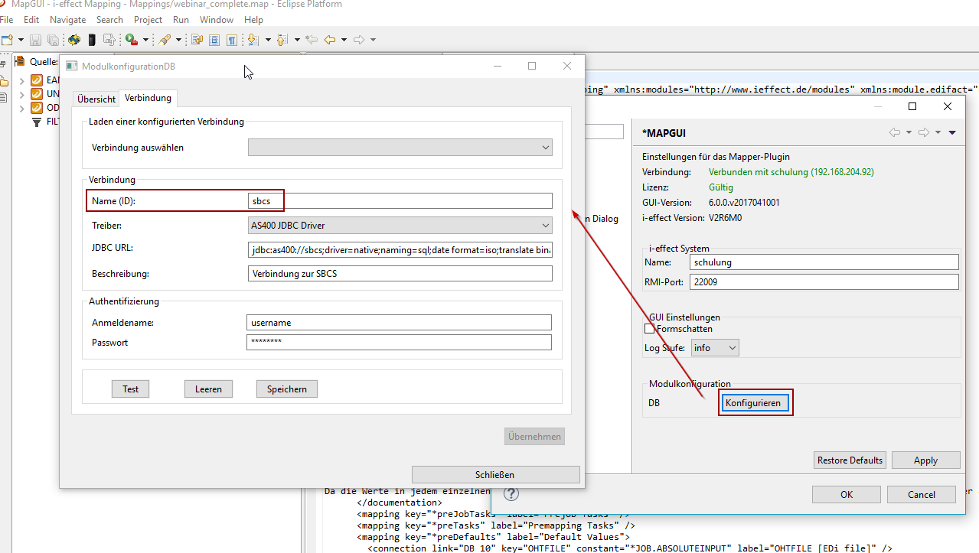Image resolution: width=979 pixels, height=553 pixels.
Task: Expand the first tree node under Quelle
Action: 21,80
